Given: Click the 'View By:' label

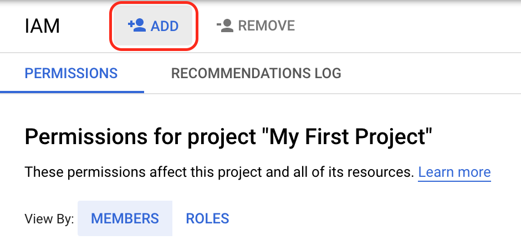Looking at the screenshot, I should (x=49, y=219).
